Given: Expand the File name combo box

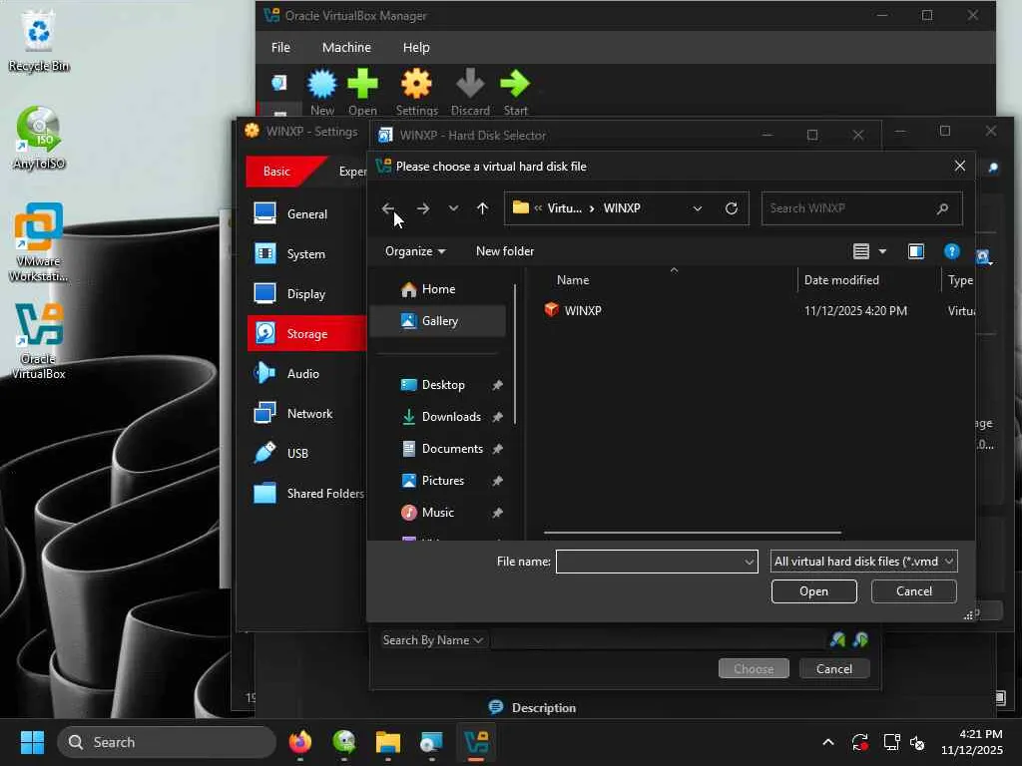Looking at the screenshot, I should tap(749, 562).
